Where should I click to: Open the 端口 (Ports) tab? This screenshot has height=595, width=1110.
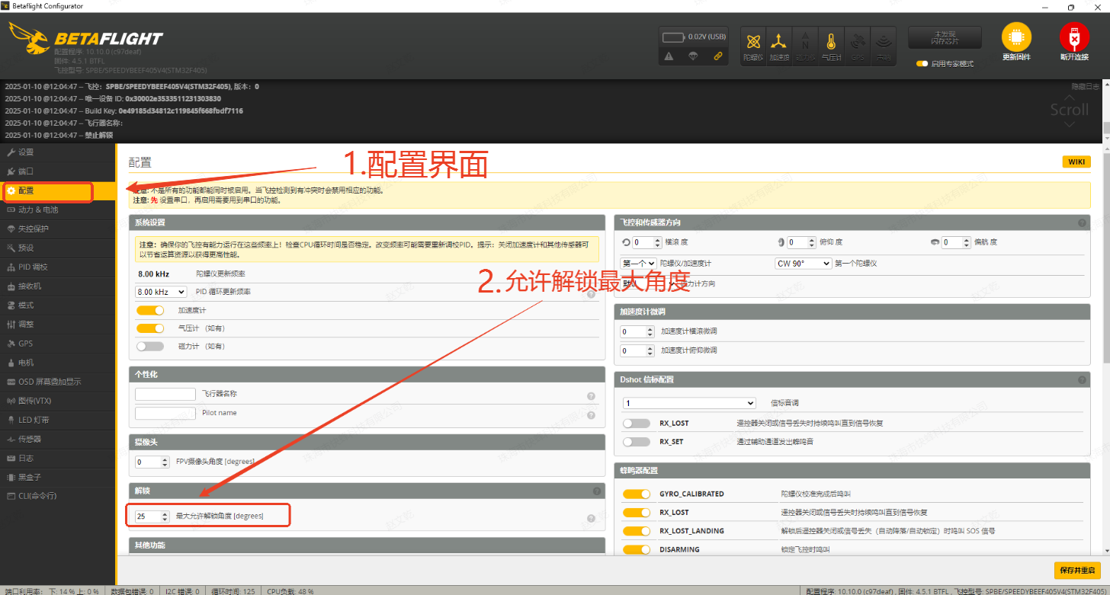pyautogui.click(x=58, y=171)
